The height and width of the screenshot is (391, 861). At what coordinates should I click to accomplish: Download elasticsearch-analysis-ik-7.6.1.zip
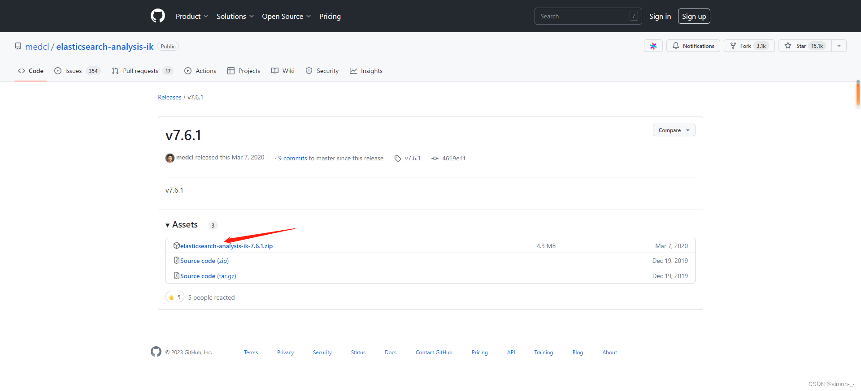[226, 246]
